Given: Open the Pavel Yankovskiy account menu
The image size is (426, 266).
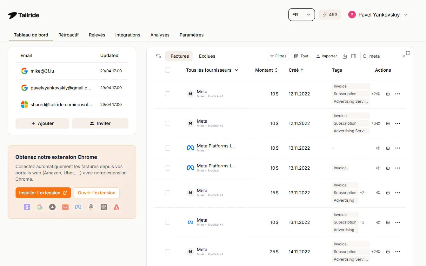Looking at the screenshot, I should pos(378,14).
